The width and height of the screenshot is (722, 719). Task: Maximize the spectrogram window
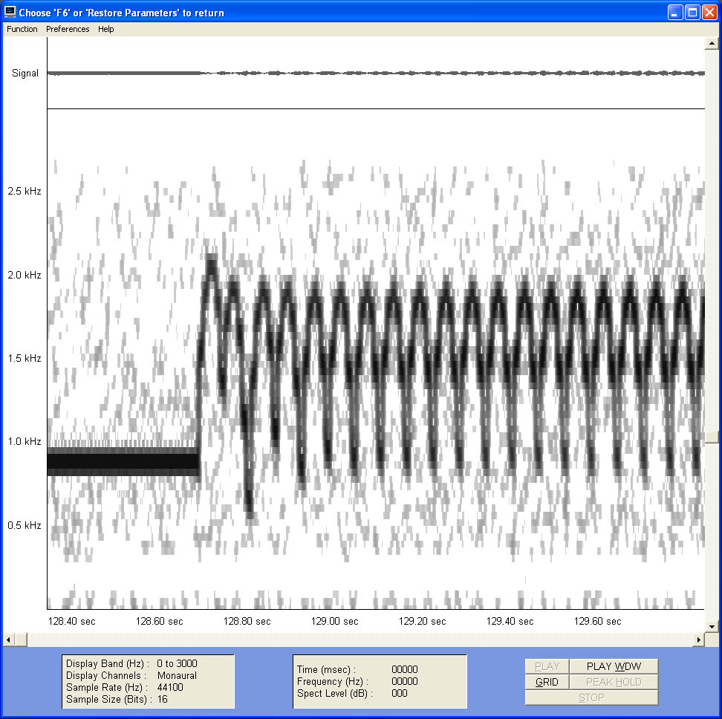click(692, 13)
